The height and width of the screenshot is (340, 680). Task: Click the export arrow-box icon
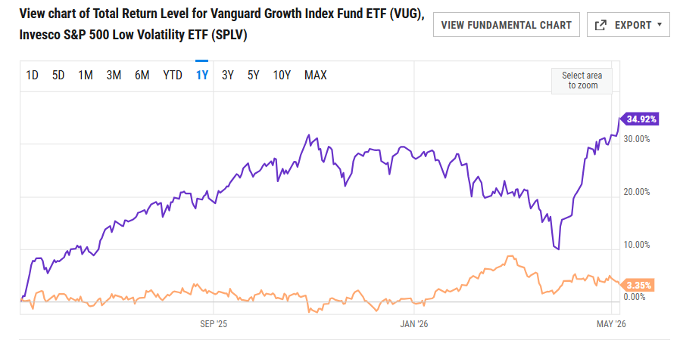(600, 25)
